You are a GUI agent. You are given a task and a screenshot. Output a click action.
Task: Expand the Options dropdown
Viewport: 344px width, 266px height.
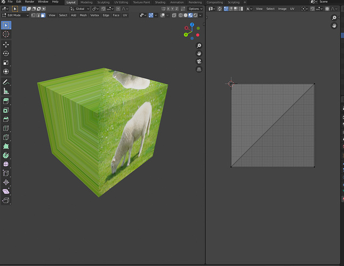[x=195, y=9]
